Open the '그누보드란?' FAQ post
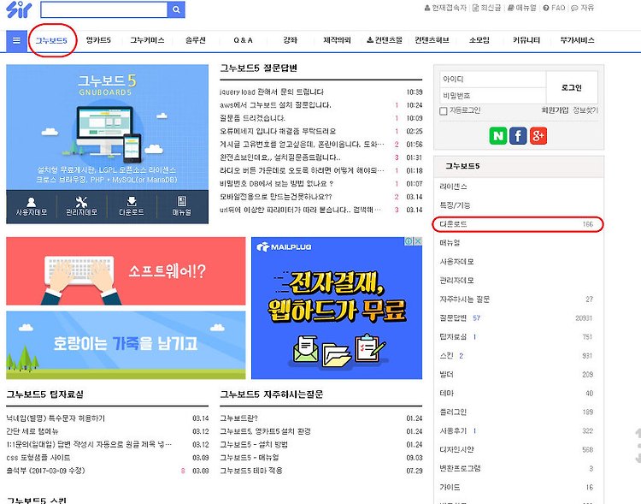Image resolution: width=641 pixels, height=504 pixels. pyautogui.click(x=239, y=418)
